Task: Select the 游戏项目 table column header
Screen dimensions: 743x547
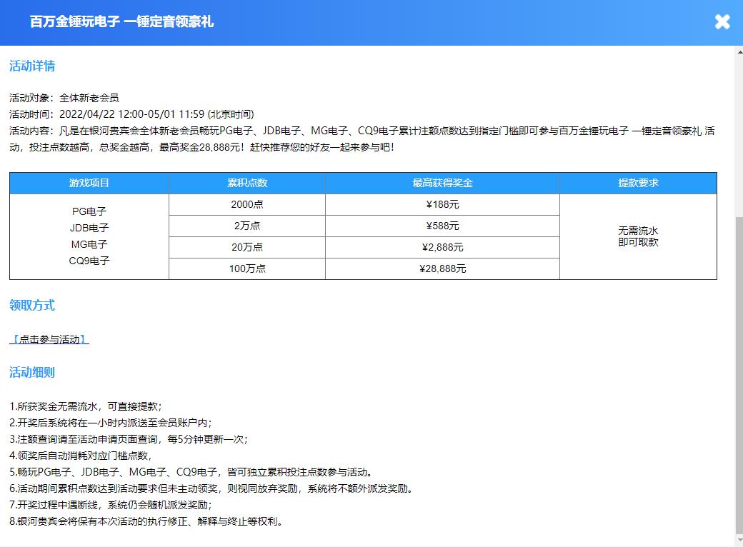Action: point(89,184)
